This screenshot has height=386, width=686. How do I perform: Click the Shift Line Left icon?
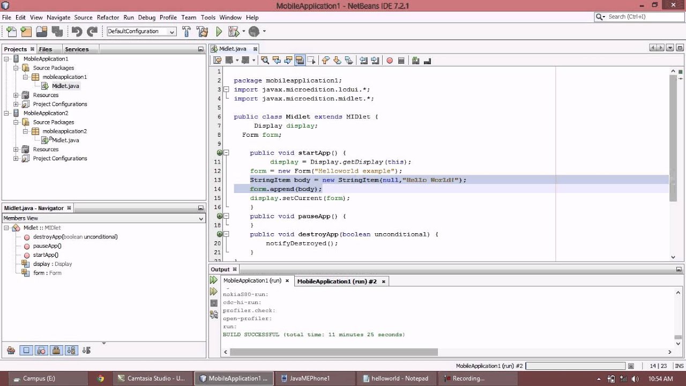click(363, 61)
